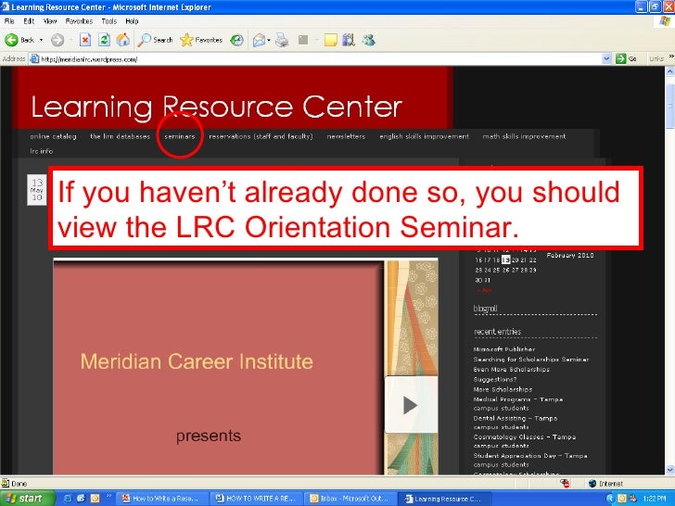The width and height of the screenshot is (675, 506).
Task: Open the History toolbar icon
Action: 236,40
